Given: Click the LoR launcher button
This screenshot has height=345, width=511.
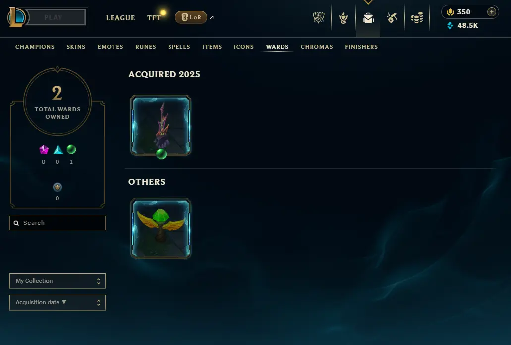Looking at the screenshot, I should [x=191, y=17].
